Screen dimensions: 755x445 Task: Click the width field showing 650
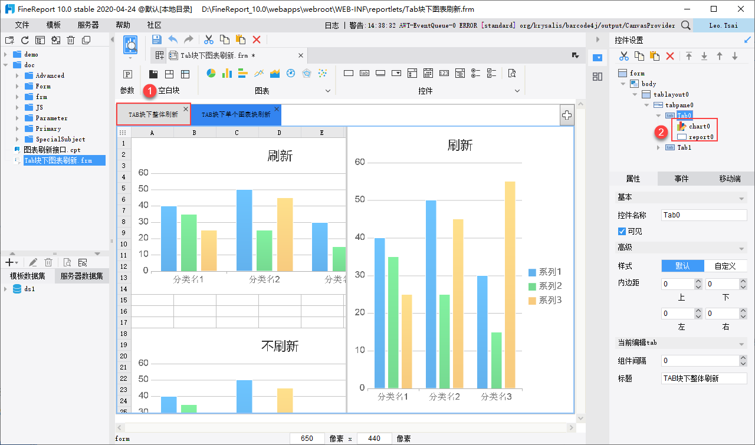click(307, 439)
